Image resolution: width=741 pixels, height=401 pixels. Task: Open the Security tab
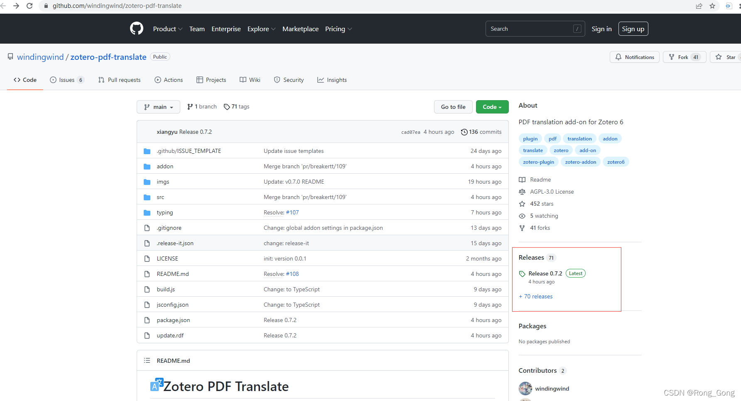[x=289, y=80]
